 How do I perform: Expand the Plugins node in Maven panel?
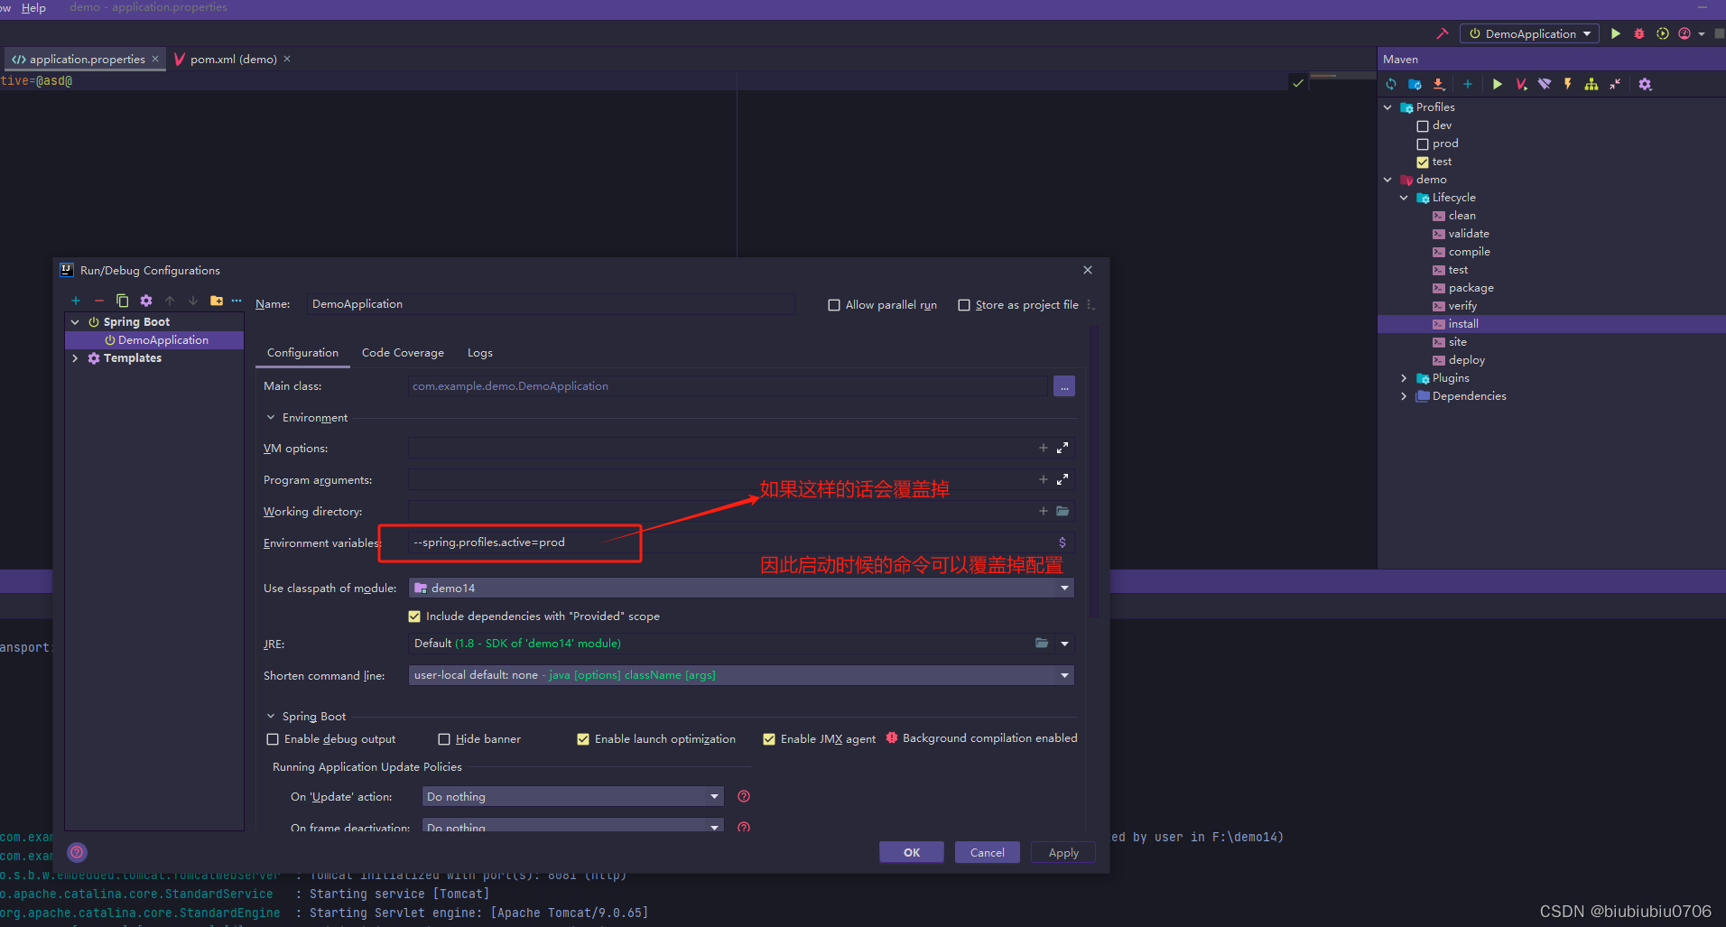click(1404, 378)
